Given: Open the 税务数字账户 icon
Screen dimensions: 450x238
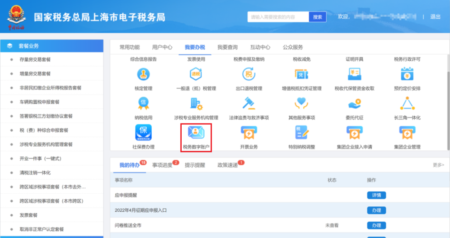Looking at the screenshot, I should pos(196,133).
